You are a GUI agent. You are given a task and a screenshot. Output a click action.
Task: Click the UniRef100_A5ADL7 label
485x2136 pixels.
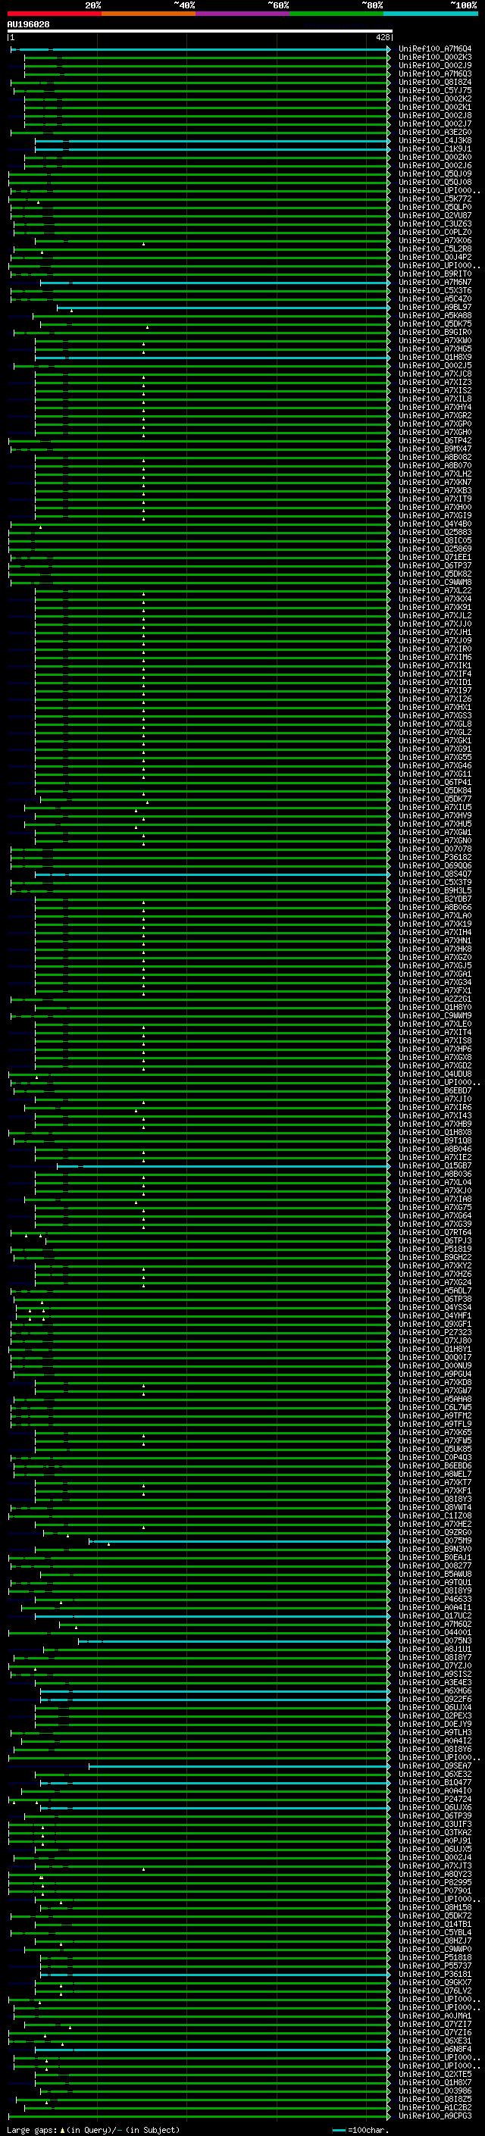point(435,1290)
